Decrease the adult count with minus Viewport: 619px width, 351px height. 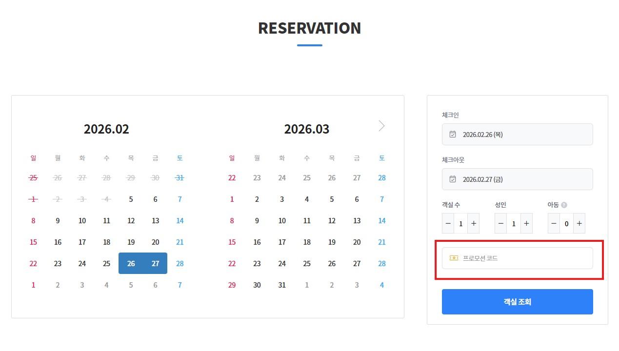click(501, 223)
